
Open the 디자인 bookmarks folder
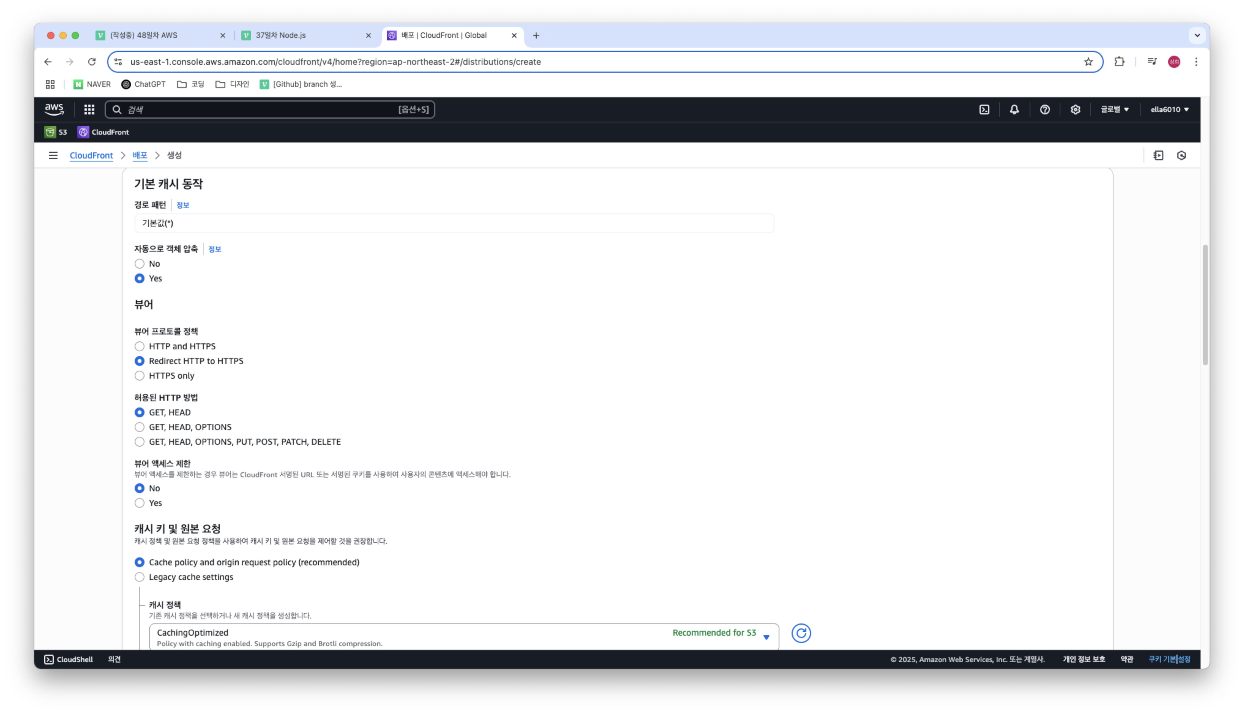(232, 84)
